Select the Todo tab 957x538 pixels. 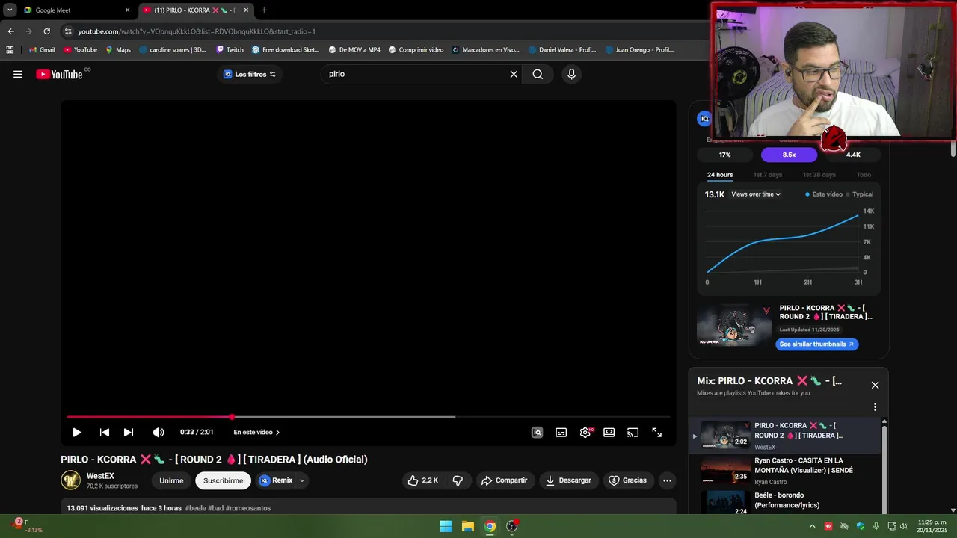pyautogui.click(x=864, y=175)
